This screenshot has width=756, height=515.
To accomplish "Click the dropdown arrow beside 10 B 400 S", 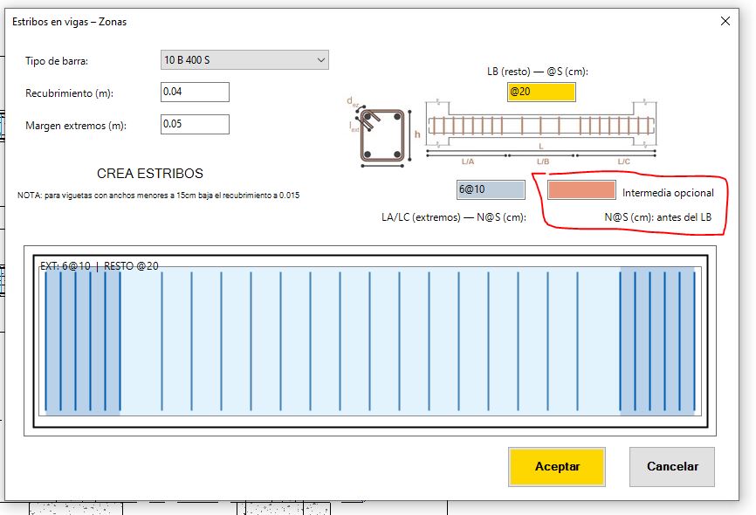I will [x=321, y=60].
